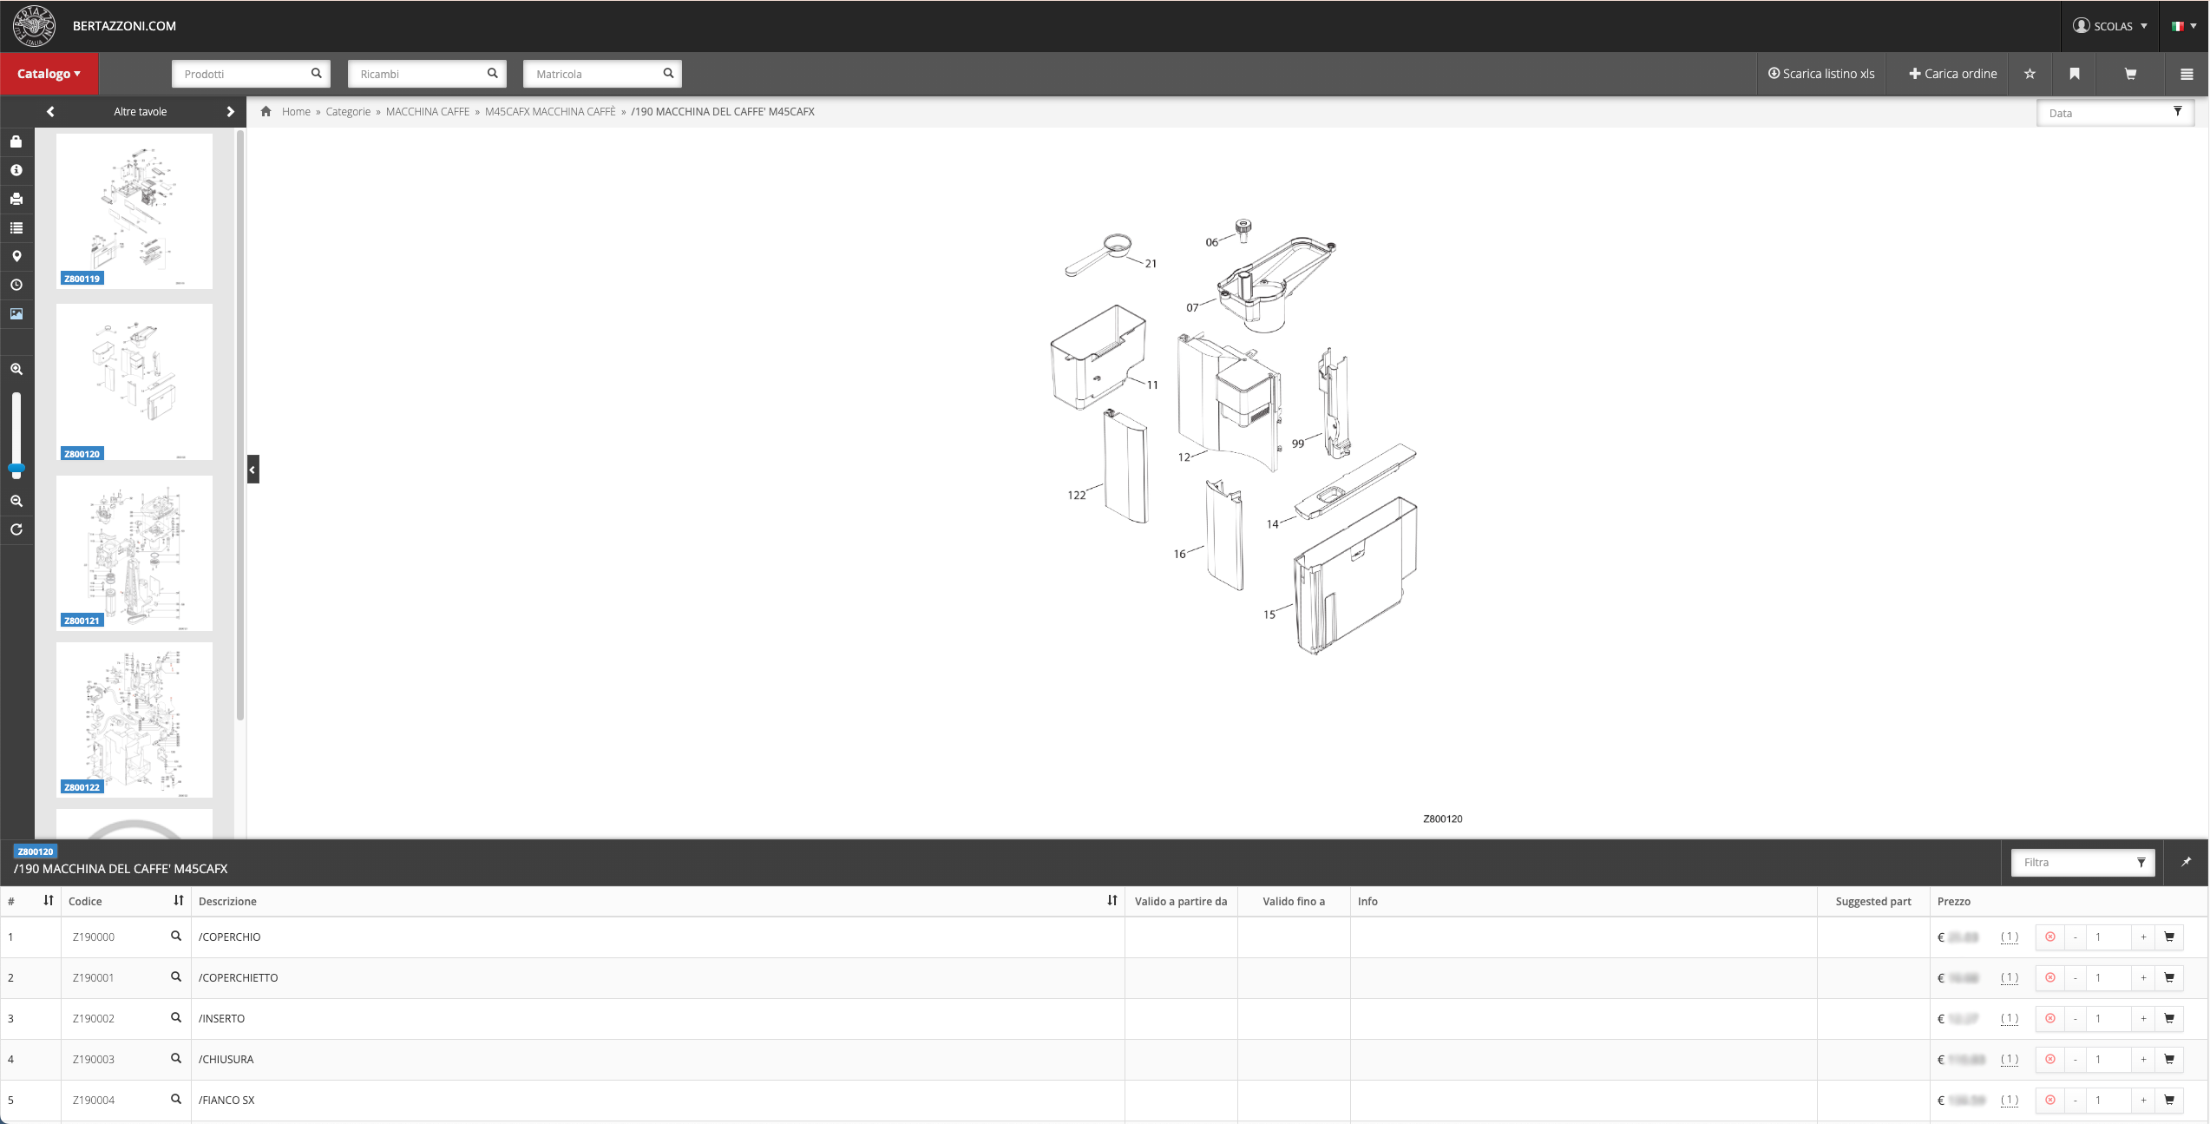Select the Z800121 table thumbnail

tap(134, 553)
